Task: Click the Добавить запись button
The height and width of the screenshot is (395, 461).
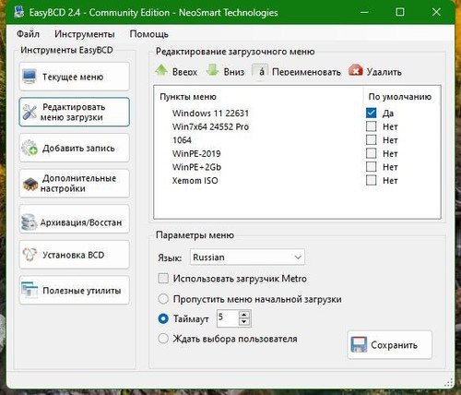Action: tap(75, 148)
